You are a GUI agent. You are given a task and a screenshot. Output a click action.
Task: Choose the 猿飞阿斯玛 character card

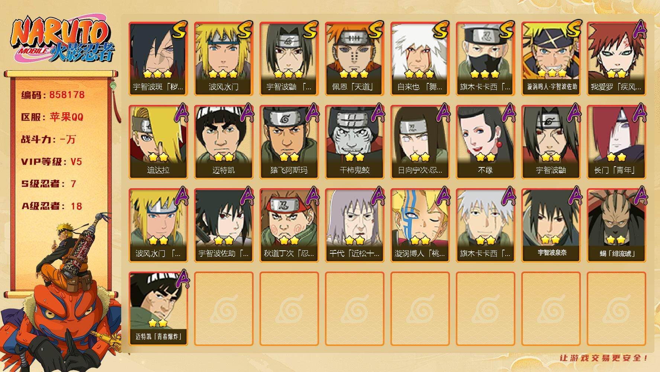[x=289, y=142]
